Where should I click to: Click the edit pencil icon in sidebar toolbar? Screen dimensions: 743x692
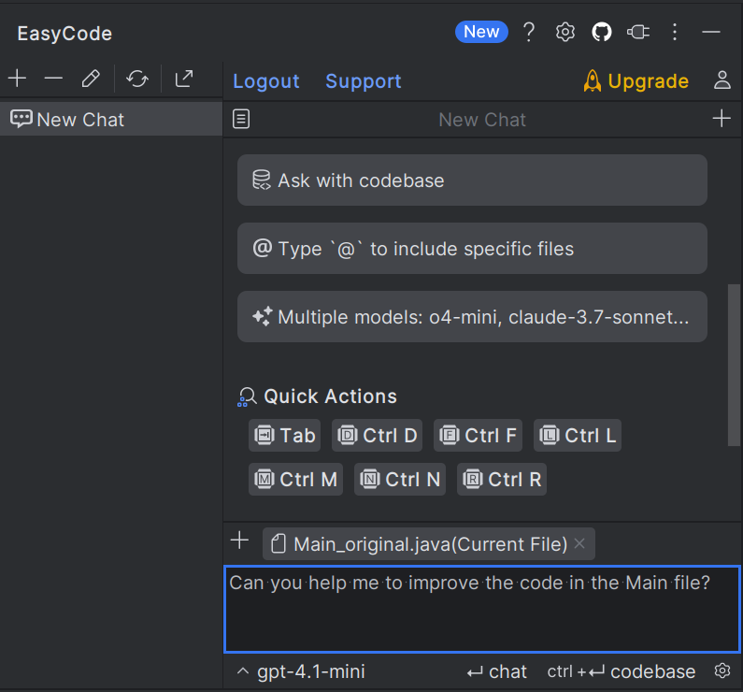tap(91, 79)
